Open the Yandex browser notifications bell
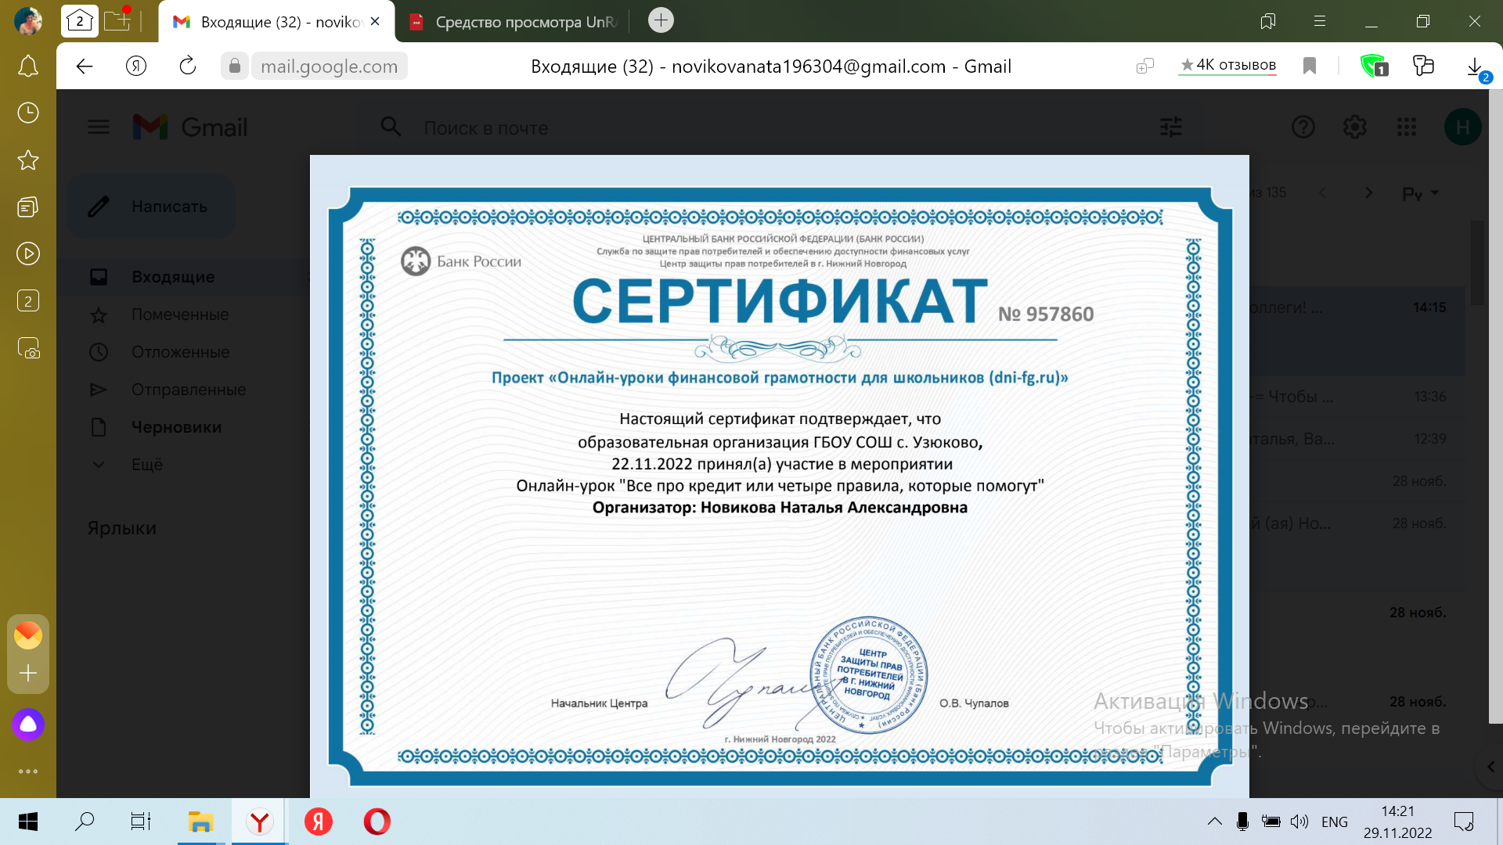The image size is (1503, 845). 28,67
